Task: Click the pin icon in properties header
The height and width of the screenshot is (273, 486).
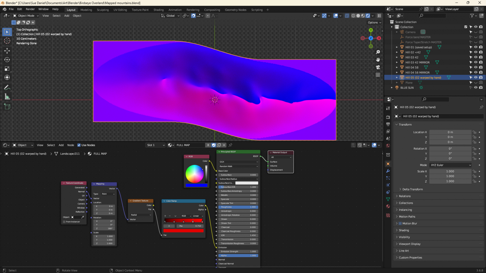Action: [x=481, y=107]
